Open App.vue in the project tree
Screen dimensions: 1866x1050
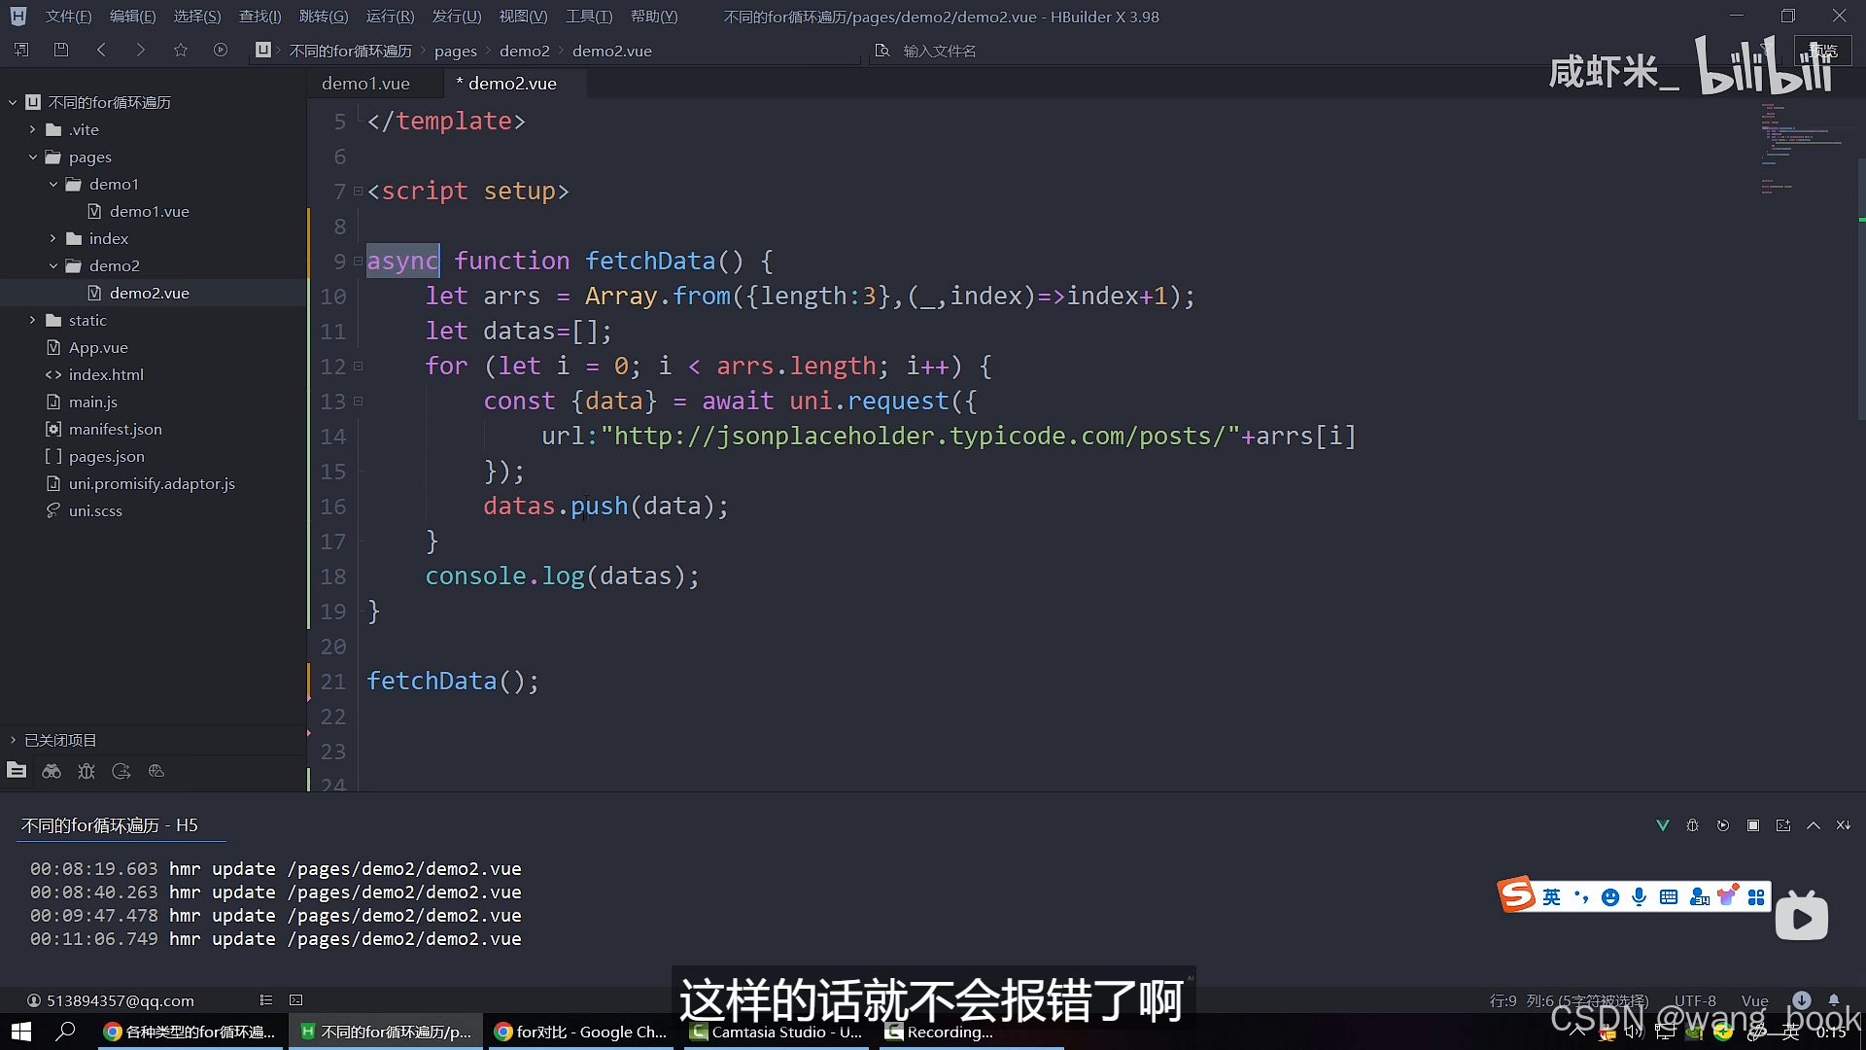pos(98,347)
